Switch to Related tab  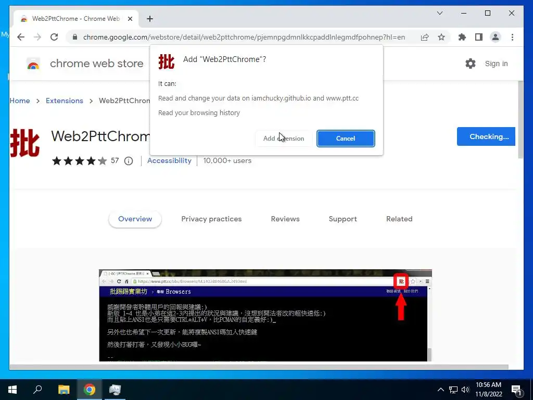[399, 219]
